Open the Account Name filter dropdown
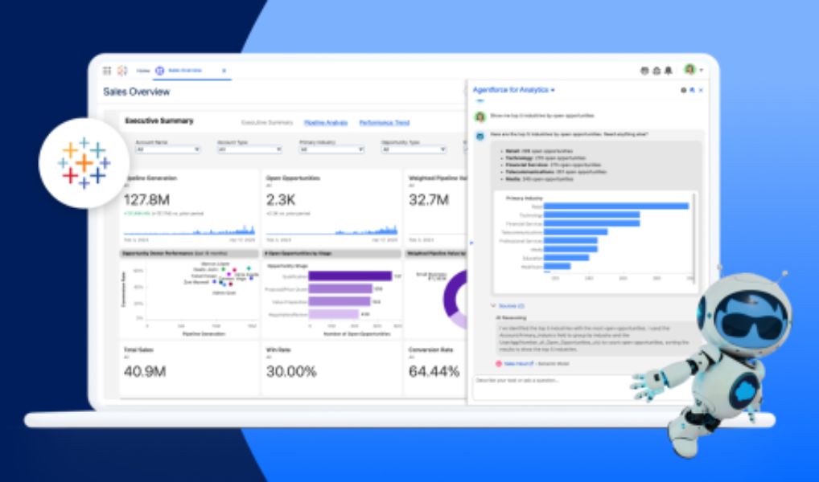 point(167,149)
